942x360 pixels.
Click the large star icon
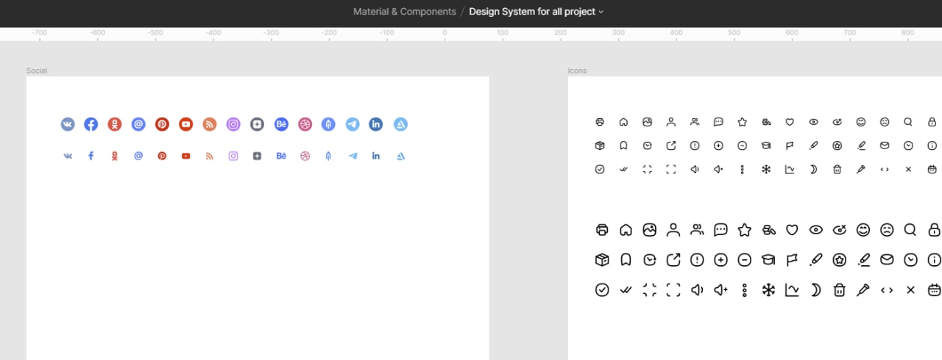click(x=745, y=230)
